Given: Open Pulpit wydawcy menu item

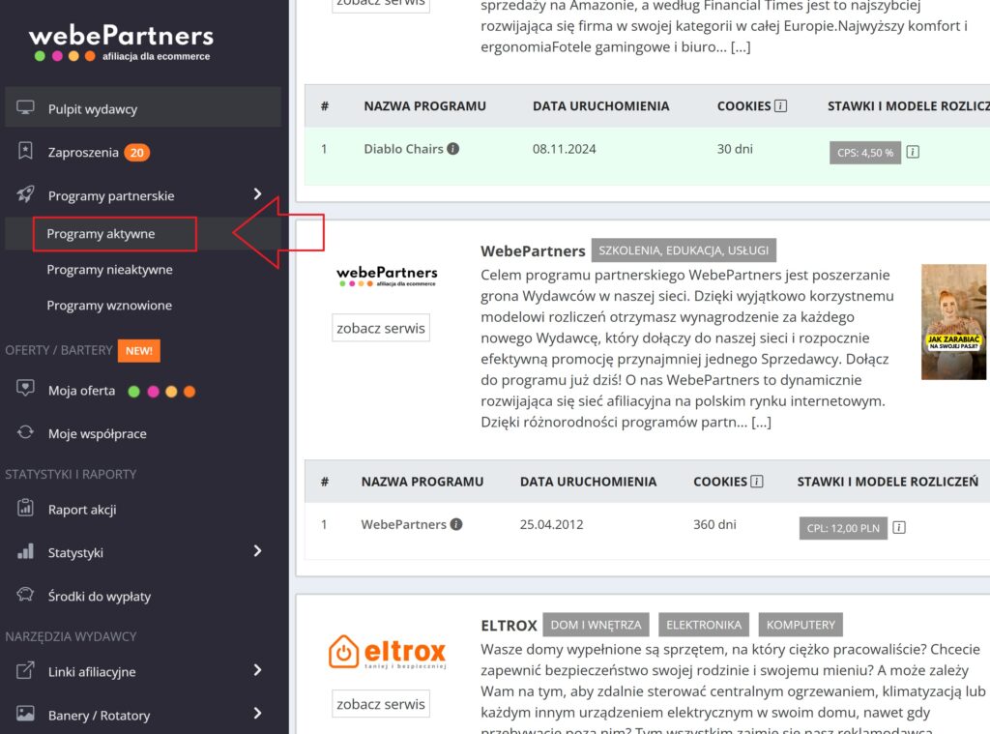Looking at the screenshot, I should tap(143, 108).
